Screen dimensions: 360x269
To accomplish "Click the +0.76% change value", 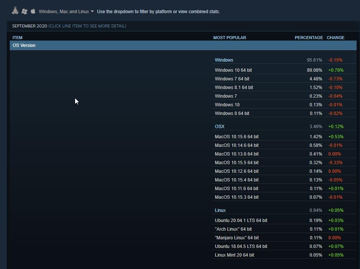I will coord(336,70).
